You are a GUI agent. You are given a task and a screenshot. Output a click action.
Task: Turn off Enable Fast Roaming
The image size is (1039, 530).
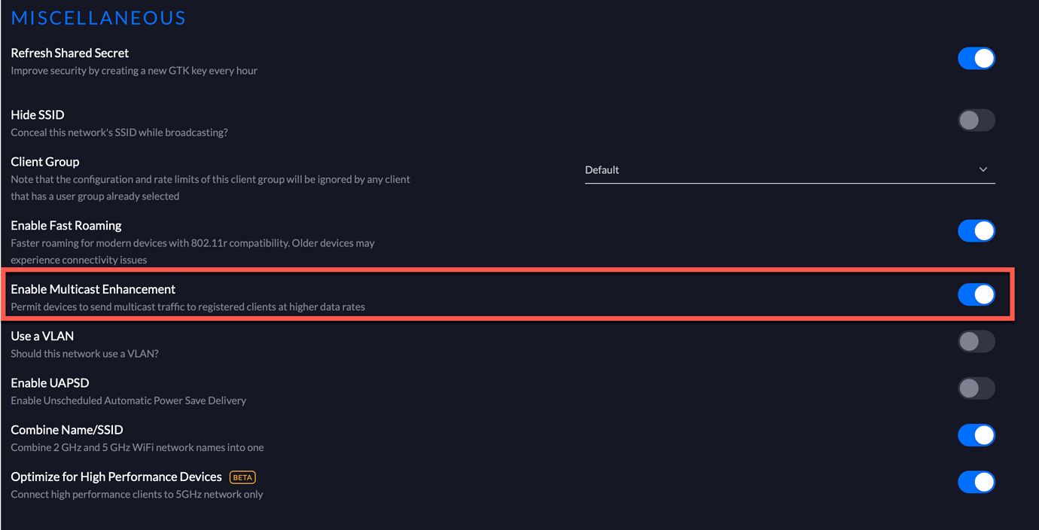pos(977,230)
